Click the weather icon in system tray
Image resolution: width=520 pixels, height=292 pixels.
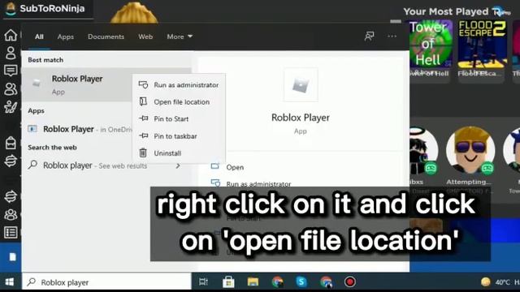[x=486, y=282]
